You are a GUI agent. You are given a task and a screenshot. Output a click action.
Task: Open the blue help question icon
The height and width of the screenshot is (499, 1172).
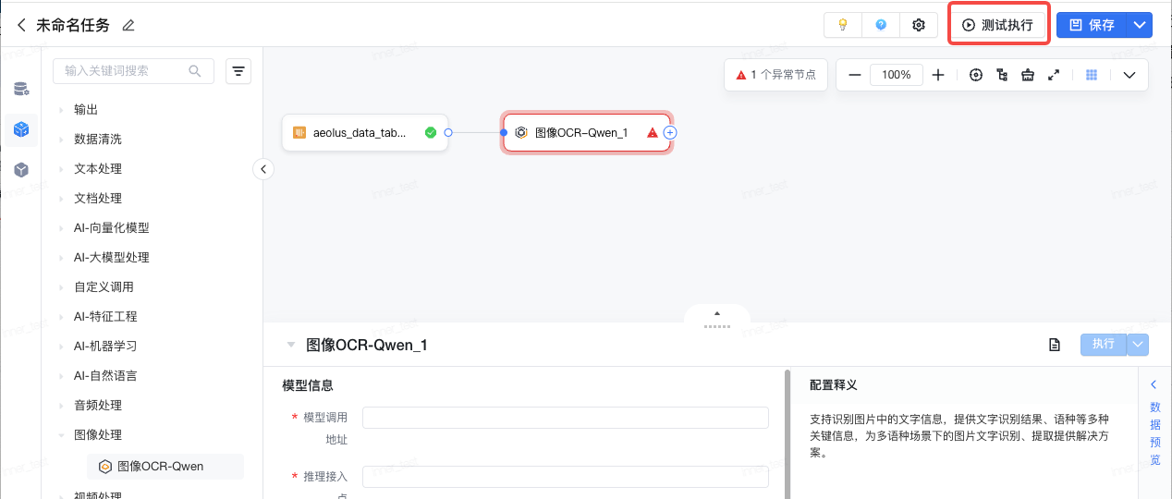[881, 25]
